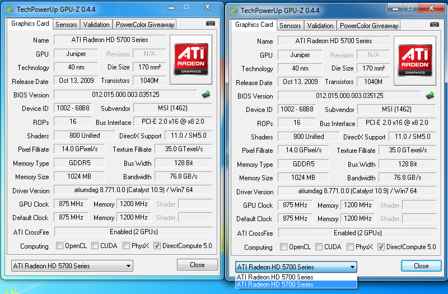Image resolution: width=448 pixels, height=294 pixels.
Task: Click the camera screenshot icon in right window
Action: click(x=434, y=25)
